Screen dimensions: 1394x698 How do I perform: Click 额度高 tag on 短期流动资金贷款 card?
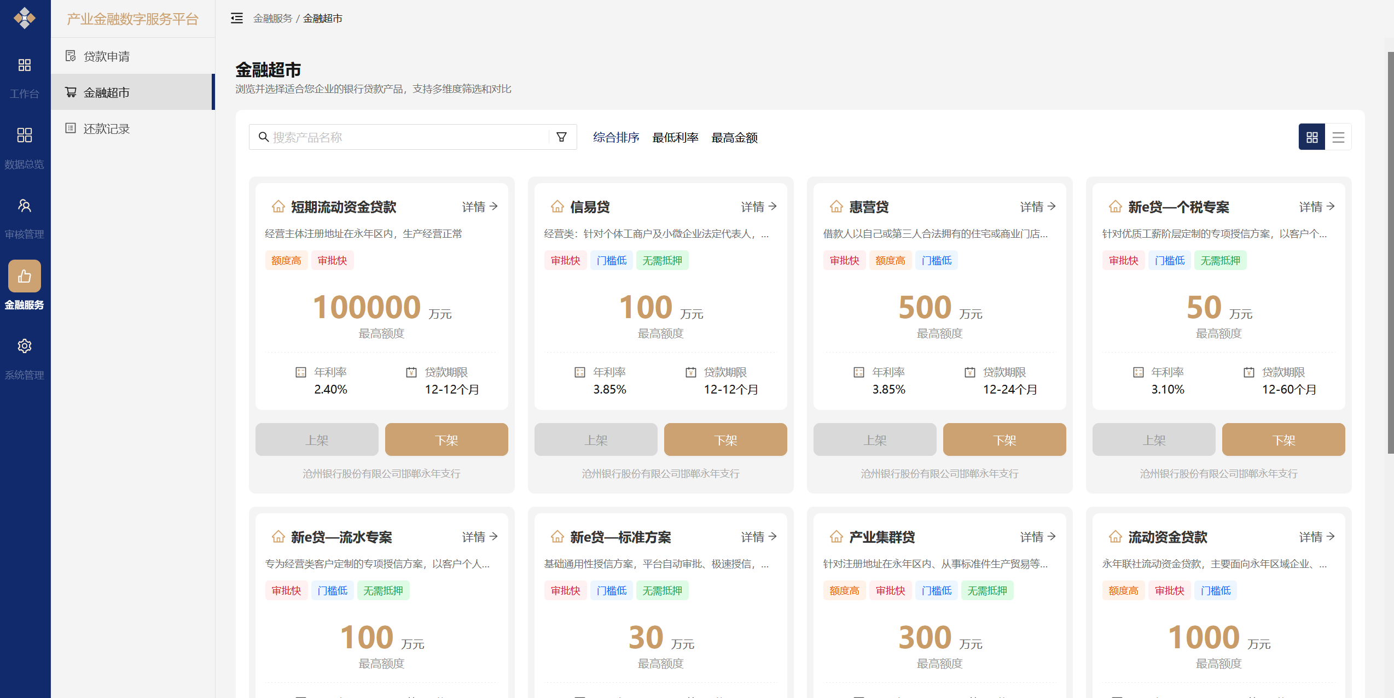coord(286,261)
